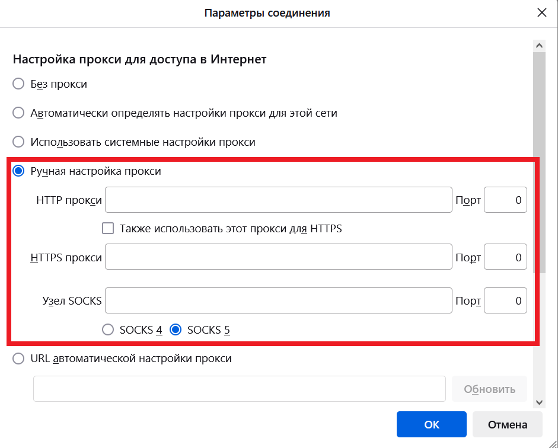Select the SOCKS 4 radio button

pos(108,330)
